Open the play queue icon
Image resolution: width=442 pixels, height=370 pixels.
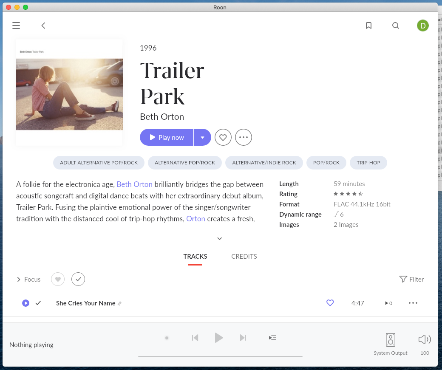tap(272, 338)
